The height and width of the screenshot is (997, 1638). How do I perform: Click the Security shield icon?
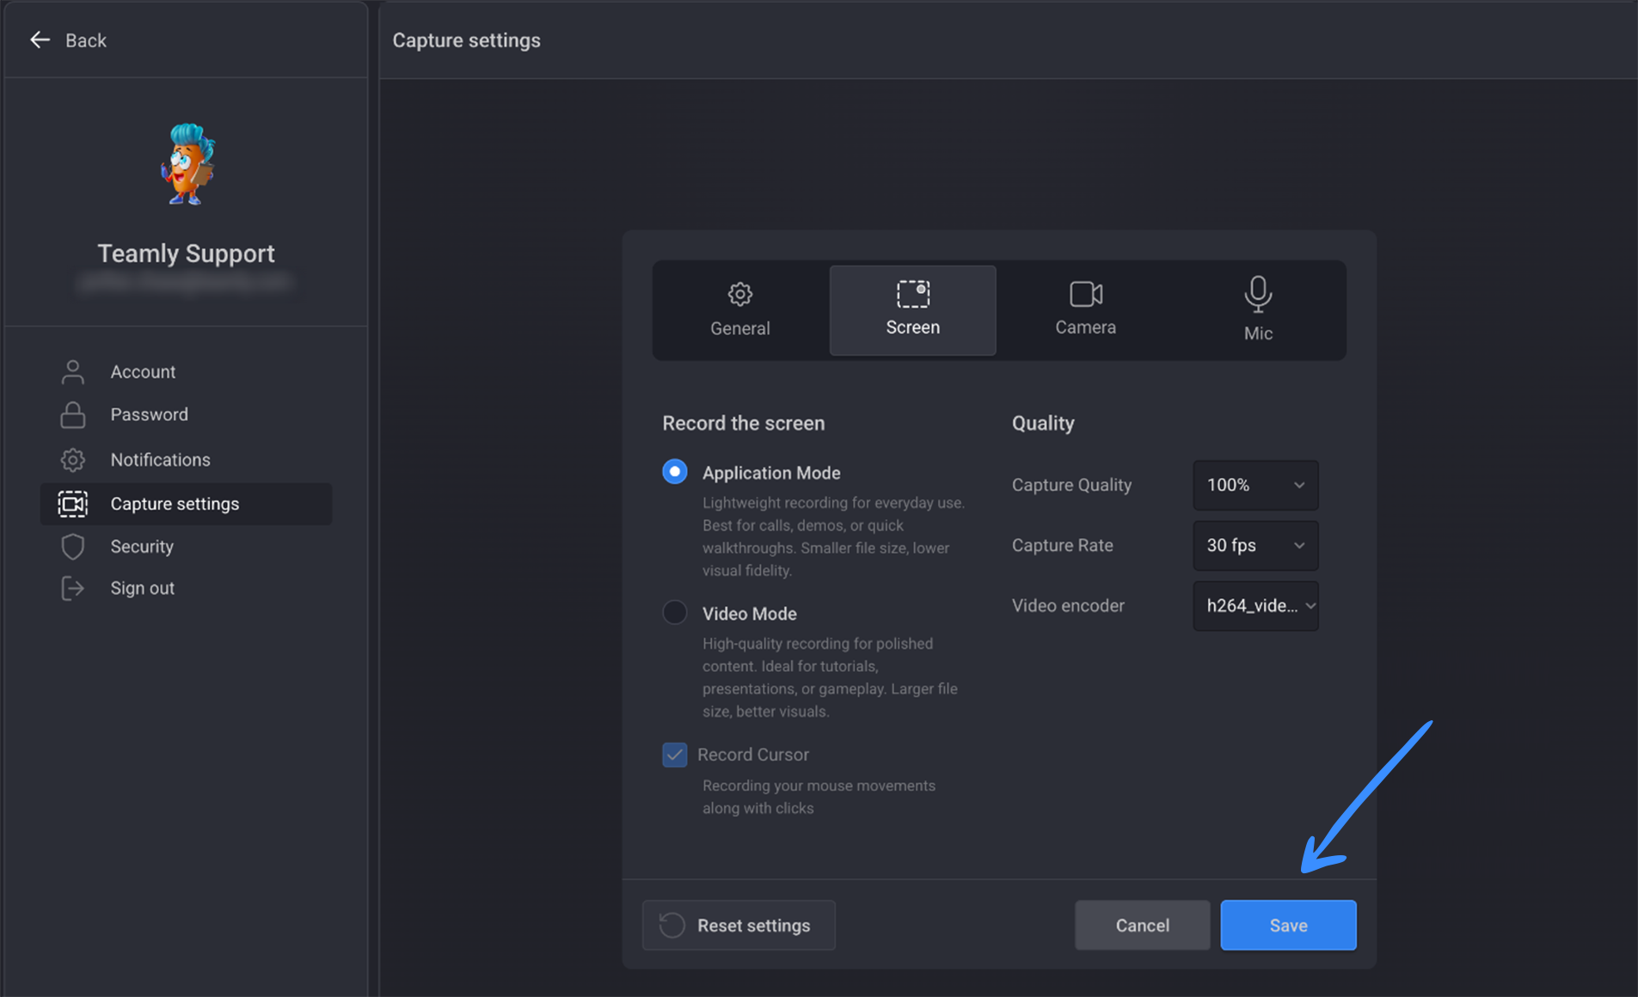click(x=73, y=547)
